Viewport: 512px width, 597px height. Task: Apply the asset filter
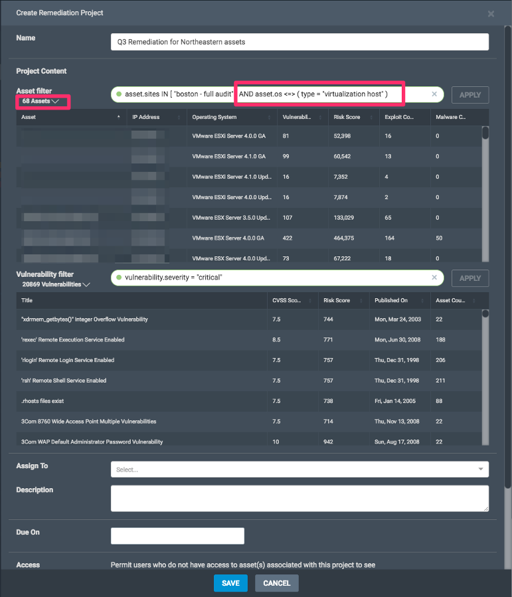[470, 95]
